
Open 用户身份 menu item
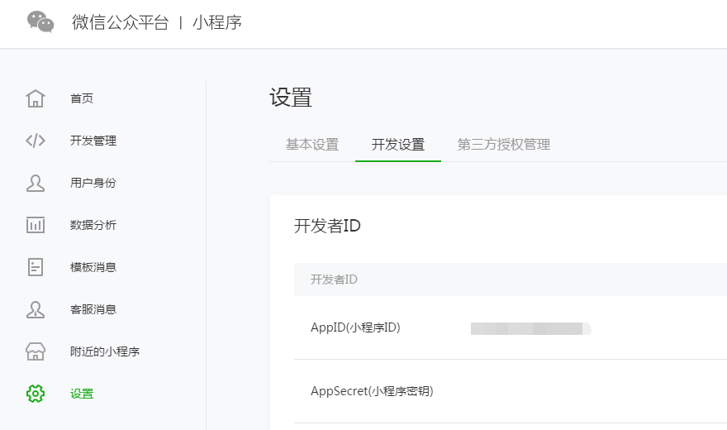coord(93,183)
